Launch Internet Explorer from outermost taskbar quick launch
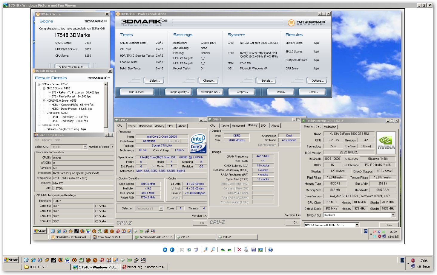The width and height of the screenshot is (437, 275). tap(33, 260)
